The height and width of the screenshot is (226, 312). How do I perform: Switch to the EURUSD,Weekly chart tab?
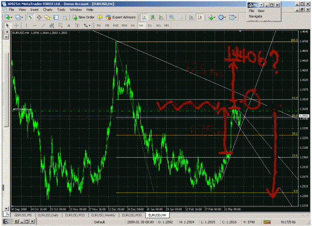[x=103, y=215]
